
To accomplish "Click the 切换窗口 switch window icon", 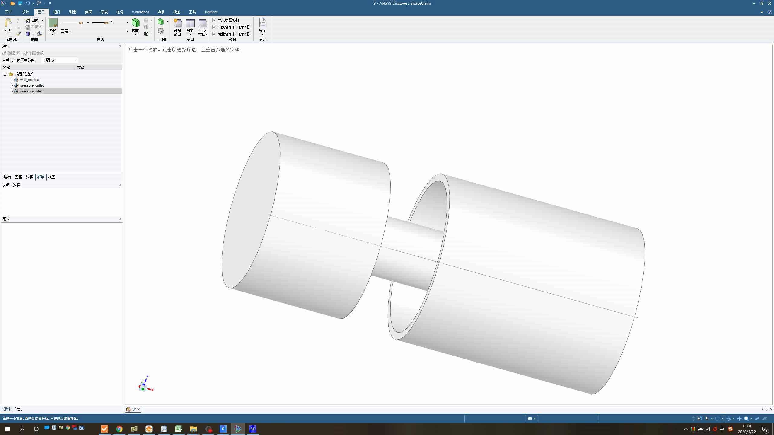I will tap(202, 24).
